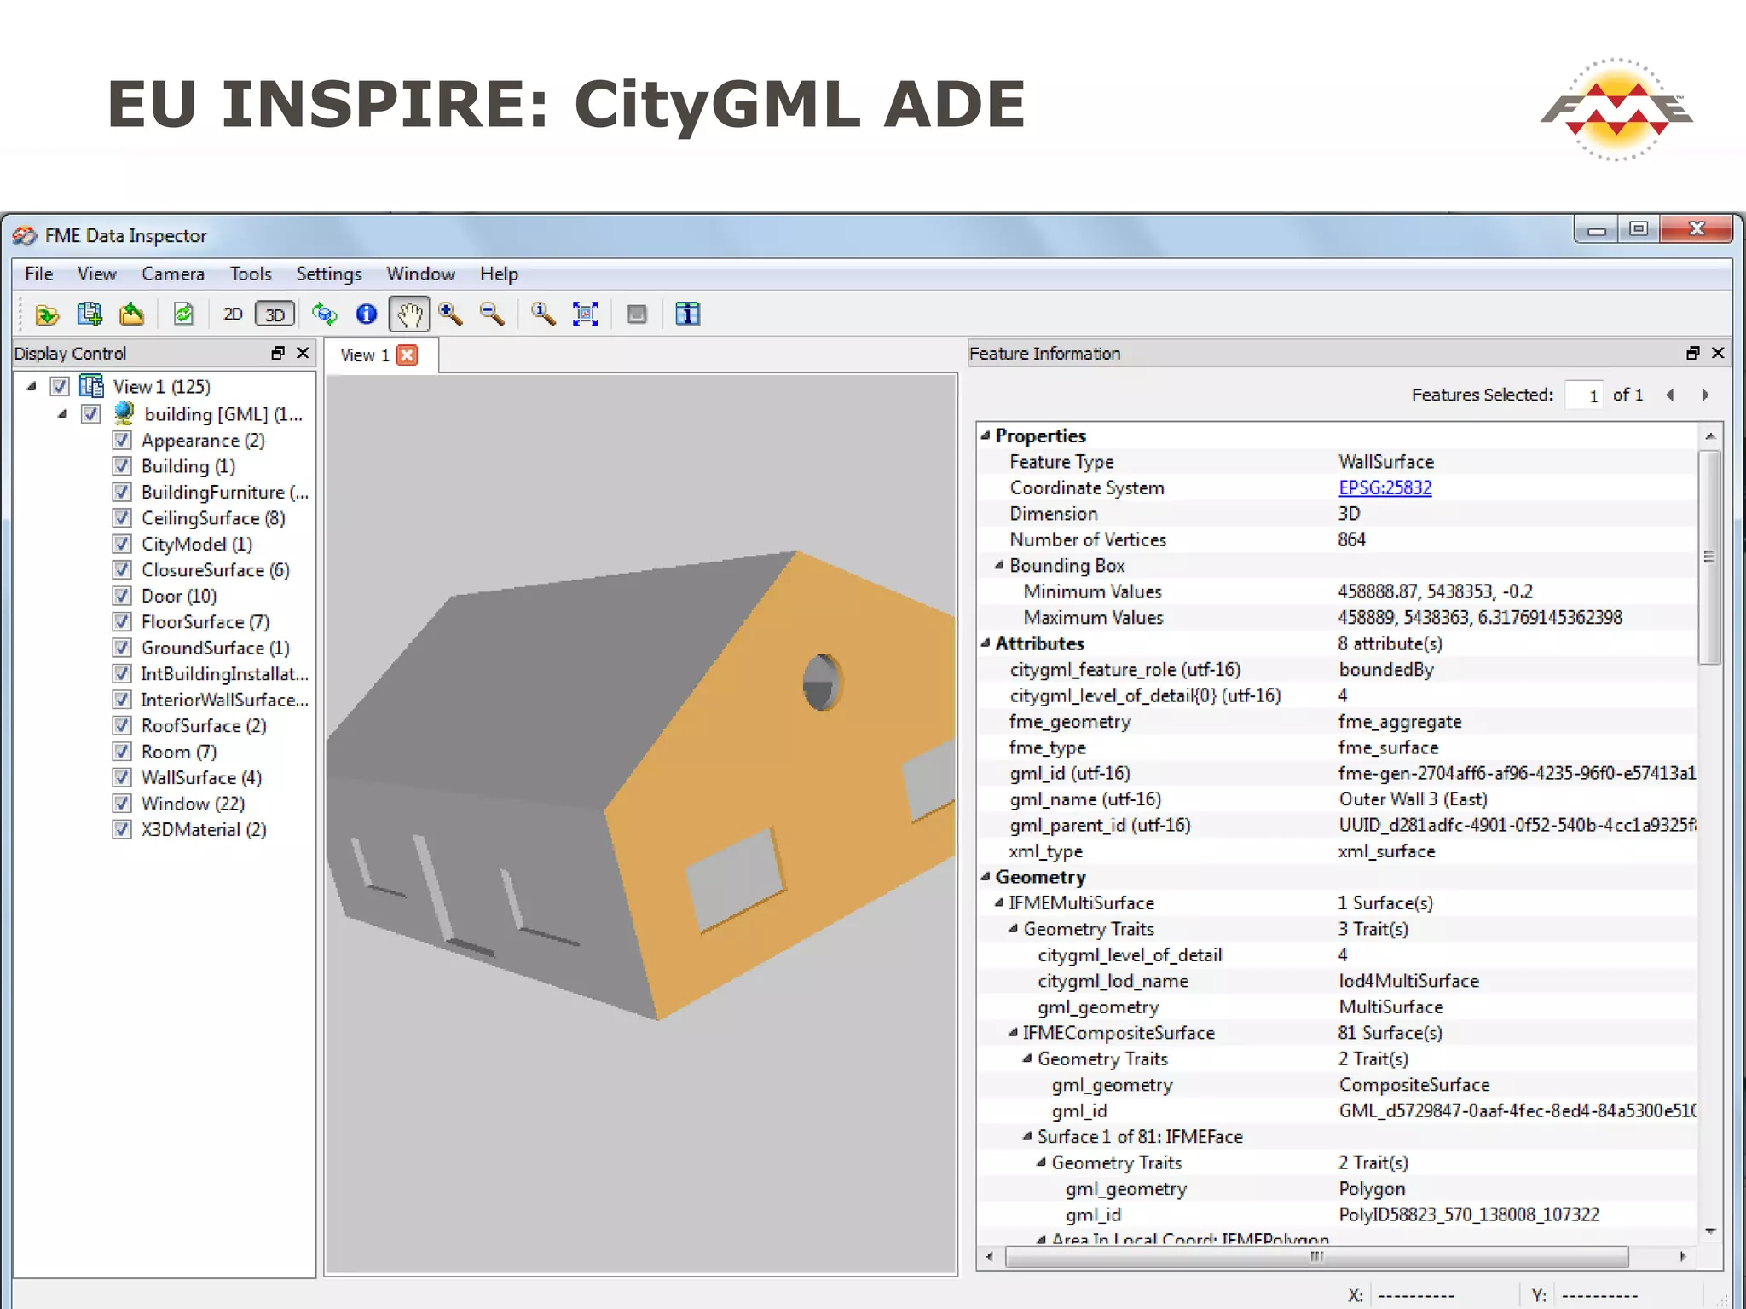Float the Feature Information panel
The height and width of the screenshot is (1309, 1746).
pyautogui.click(x=1693, y=353)
